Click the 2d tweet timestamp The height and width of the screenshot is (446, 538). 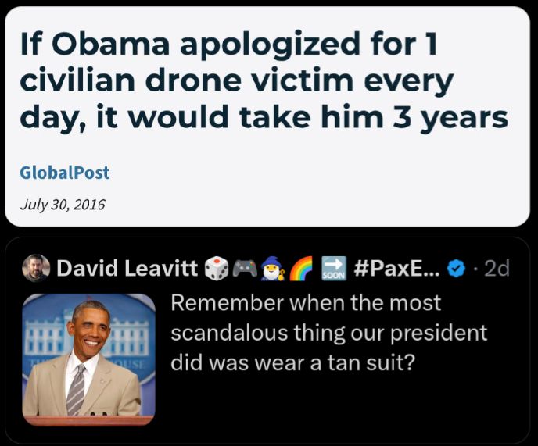point(497,269)
